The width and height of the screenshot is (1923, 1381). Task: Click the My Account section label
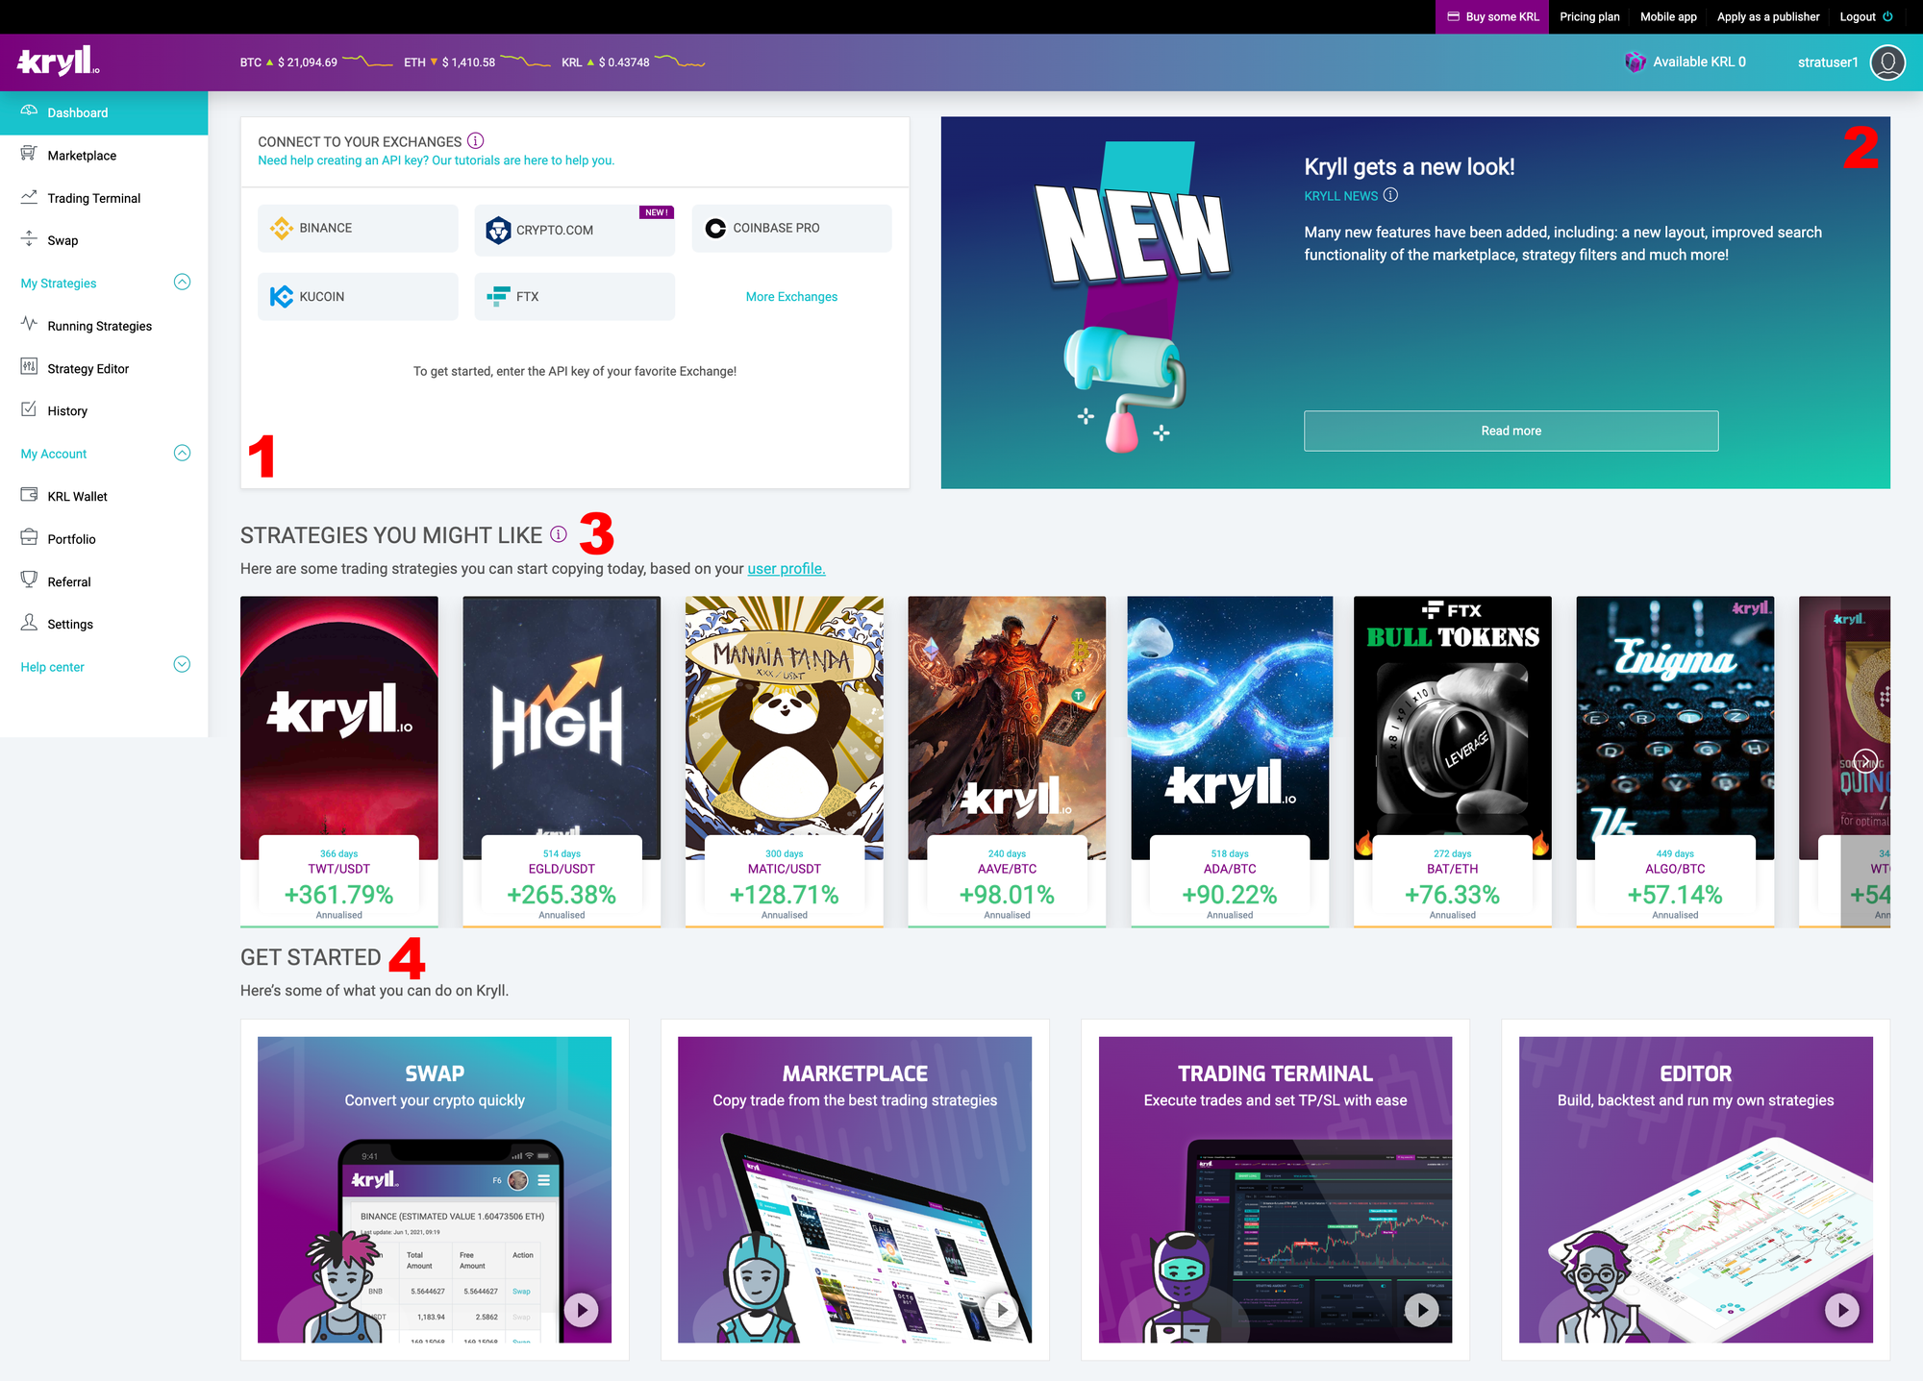(x=54, y=454)
